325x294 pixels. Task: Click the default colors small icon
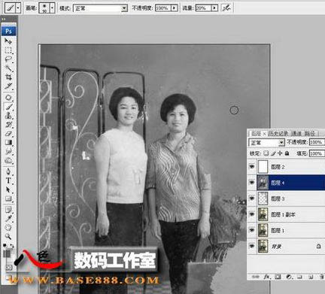click(5, 246)
